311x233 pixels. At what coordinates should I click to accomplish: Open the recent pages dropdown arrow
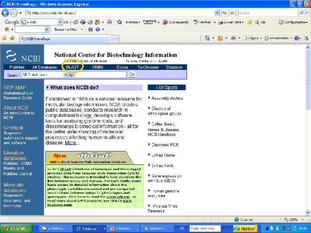pyautogui.click(x=20, y=13)
